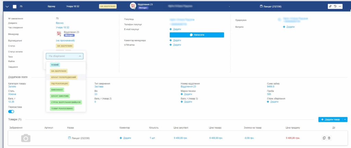This screenshot has height=148, width=351.
Task: Click the duplicate product icon in Ланцюг row
Action: [x=324, y=138]
